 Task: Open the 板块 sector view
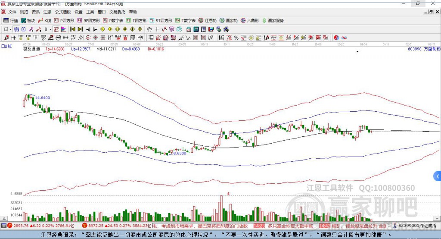point(28,21)
